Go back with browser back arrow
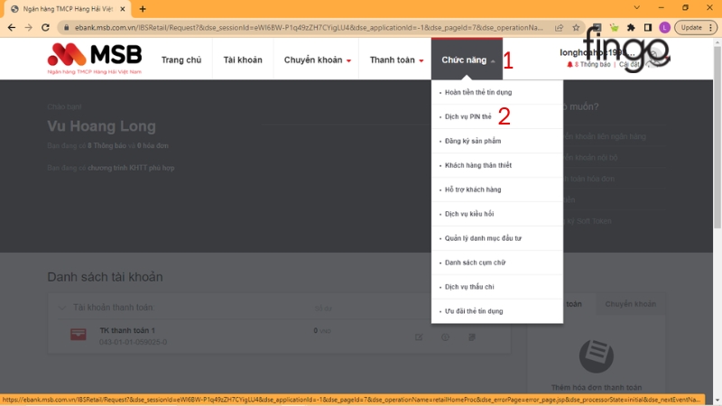Viewport: 722px width, 406px height. [x=12, y=28]
